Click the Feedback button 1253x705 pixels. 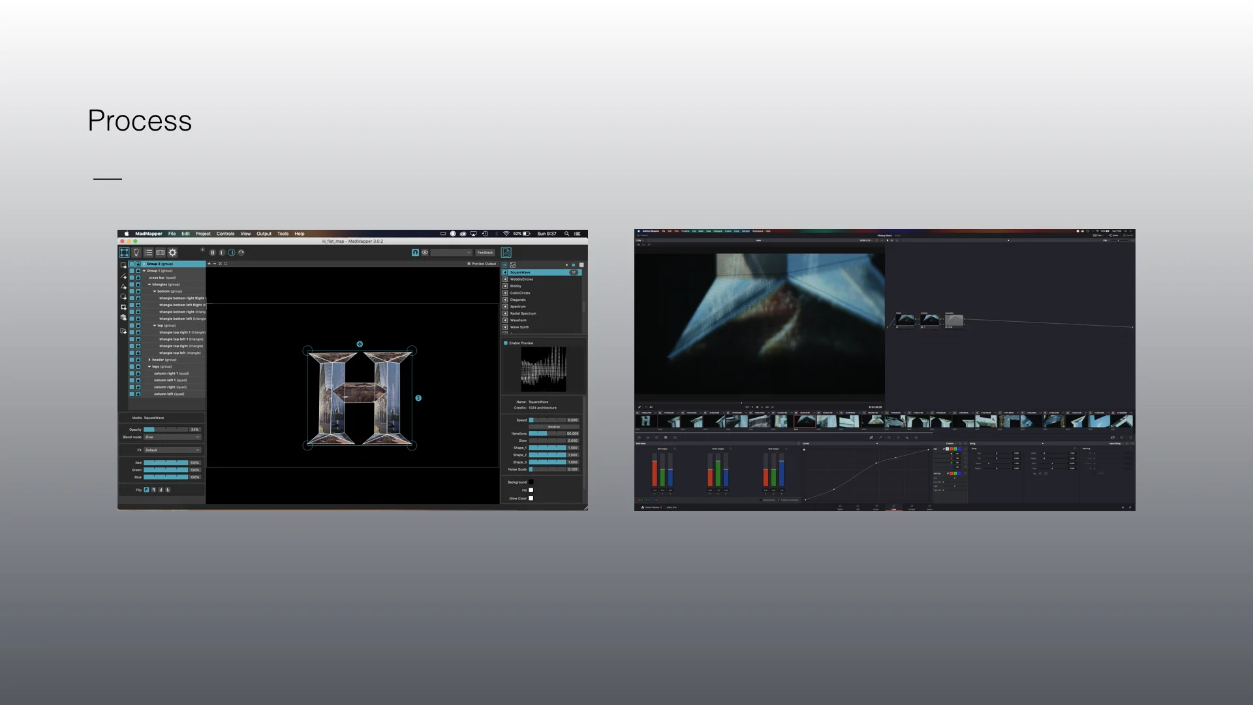485,253
